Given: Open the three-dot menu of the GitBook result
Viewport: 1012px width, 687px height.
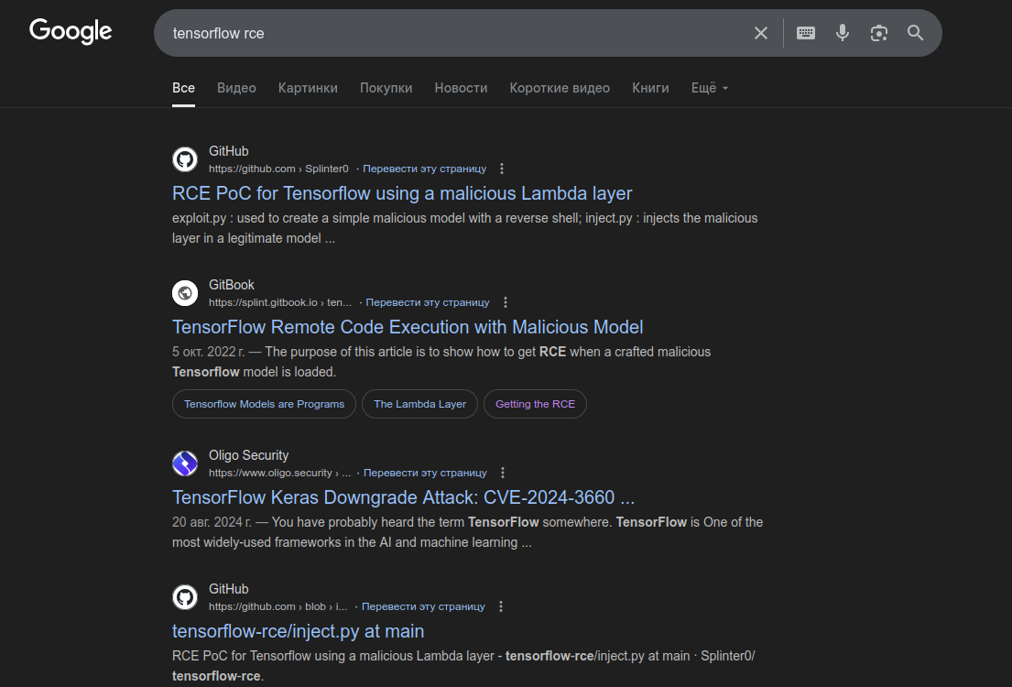Looking at the screenshot, I should pos(505,301).
